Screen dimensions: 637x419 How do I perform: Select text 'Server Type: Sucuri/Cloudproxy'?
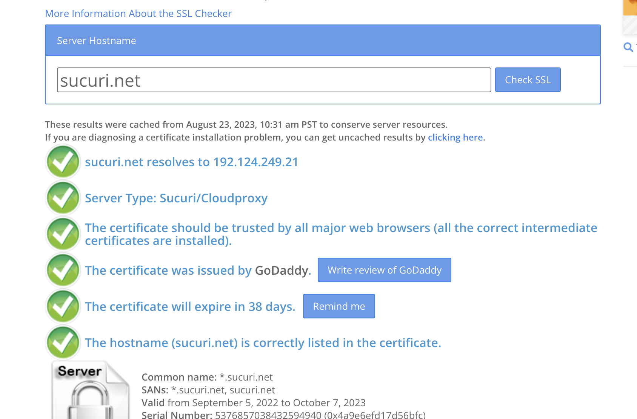click(176, 198)
